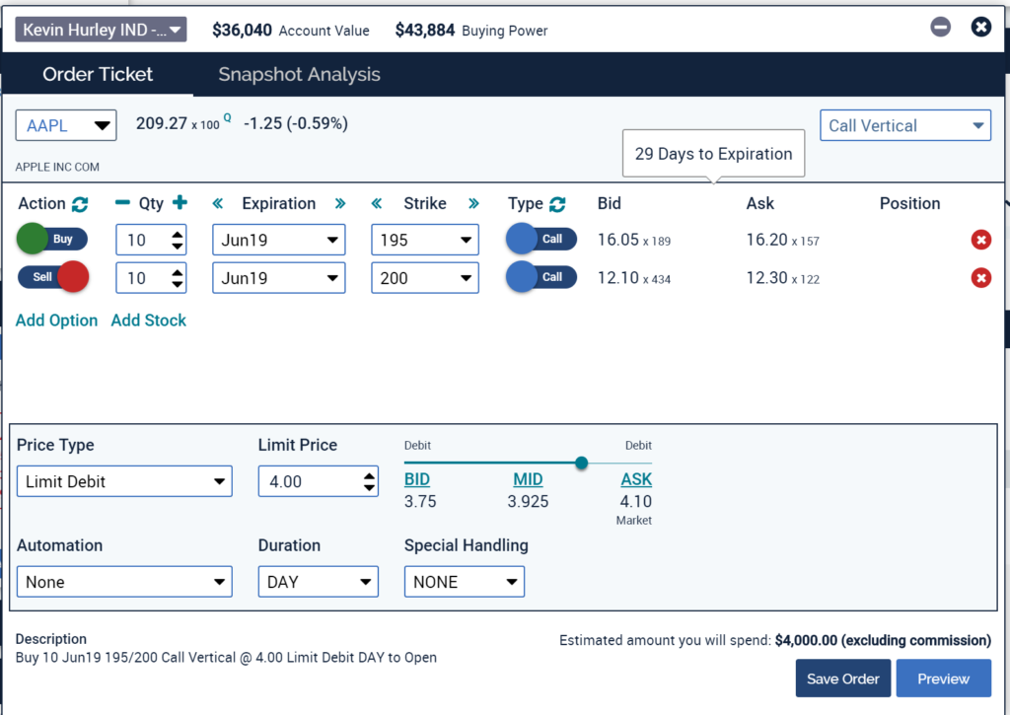Select the Order Ticket tab
This screenshot has height=715, width=1010.
click(98, 75)
